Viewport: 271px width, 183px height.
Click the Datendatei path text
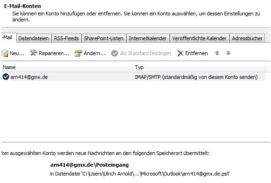point(139,174)
